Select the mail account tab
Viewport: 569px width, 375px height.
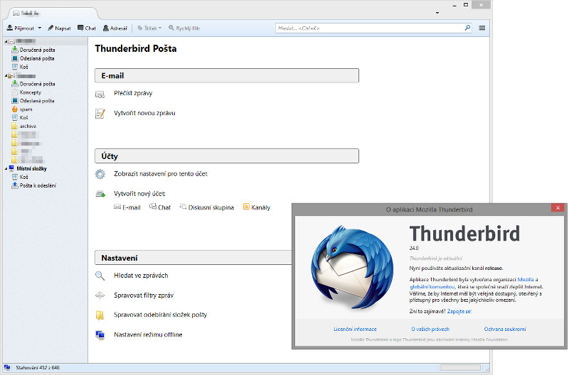[52, 13]
